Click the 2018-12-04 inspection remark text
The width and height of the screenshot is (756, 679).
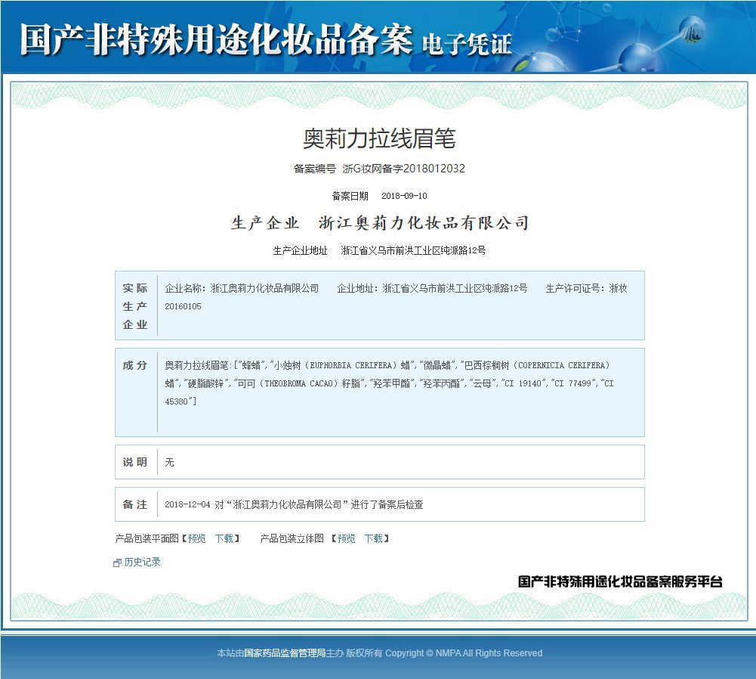294,504
